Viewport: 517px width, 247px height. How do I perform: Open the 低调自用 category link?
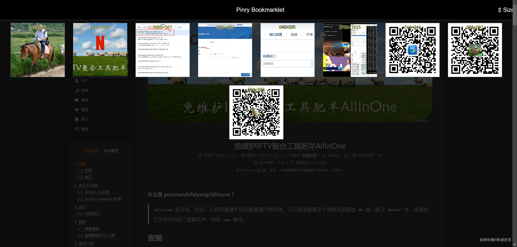tap(309, 155)
